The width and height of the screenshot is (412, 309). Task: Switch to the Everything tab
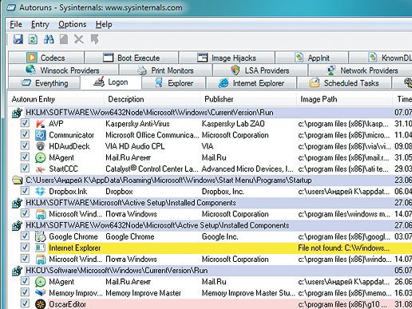click(44, 83)
